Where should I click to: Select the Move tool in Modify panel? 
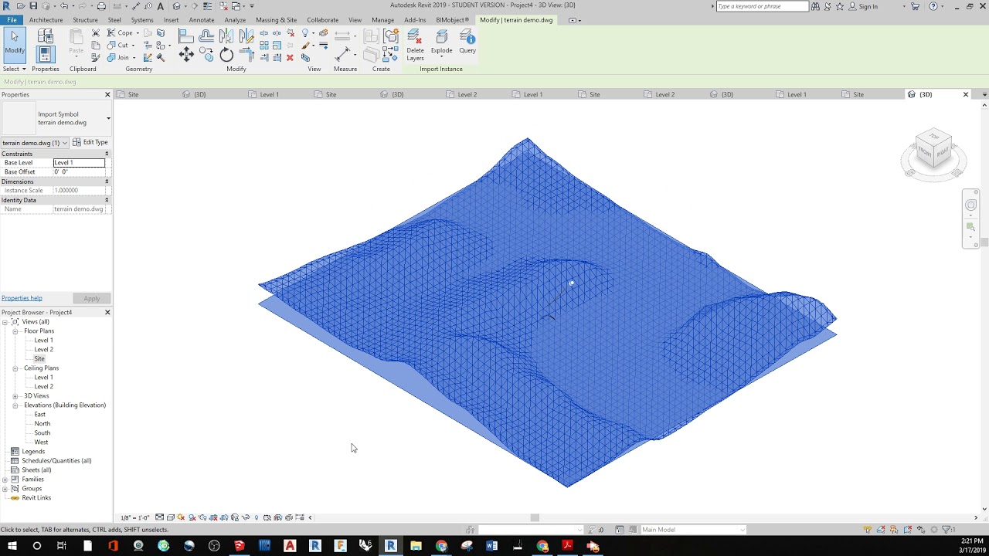186,54
